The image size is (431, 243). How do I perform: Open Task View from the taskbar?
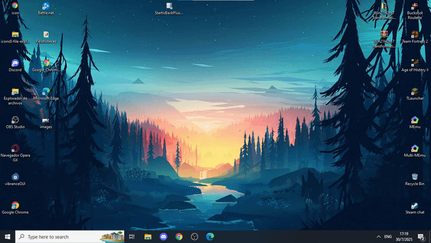click(x=132, y=237)
